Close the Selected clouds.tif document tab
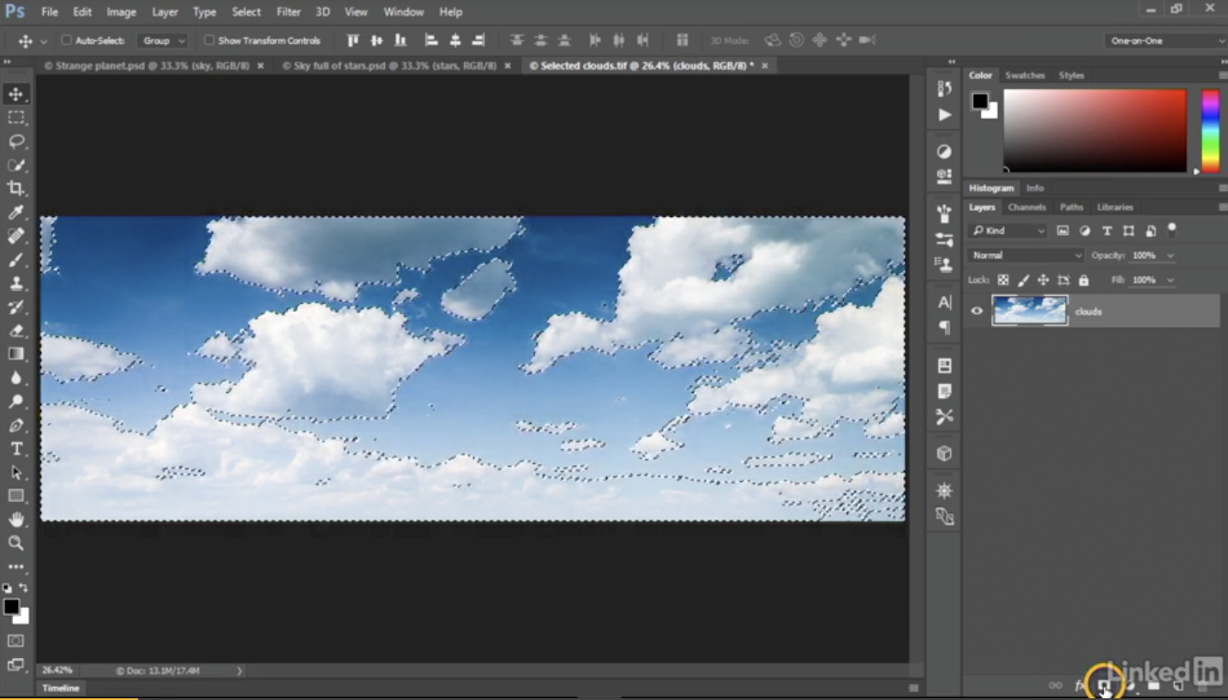Screen dimensions: 1228x700 (765, 65)
